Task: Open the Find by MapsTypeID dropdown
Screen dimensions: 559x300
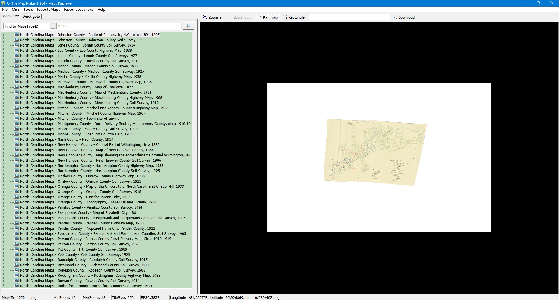Action: click(53, 26)
